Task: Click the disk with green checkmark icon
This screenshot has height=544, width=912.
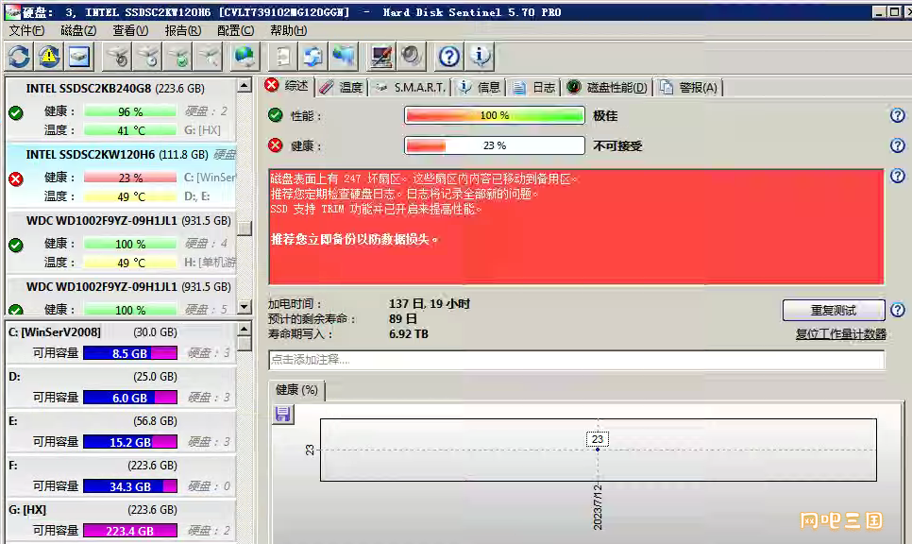Action: pos(178,57)
